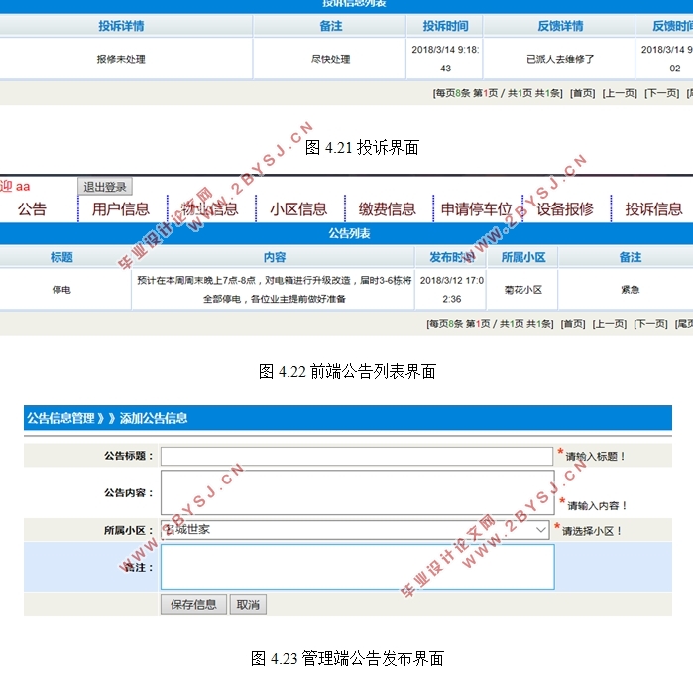693x687 pixels.
Task: Open the 设备报修 menu item
Action: (565, 208)
